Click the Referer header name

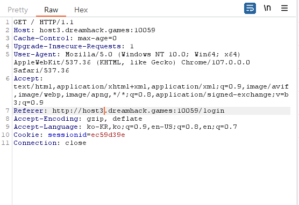(x=29, y=111)
